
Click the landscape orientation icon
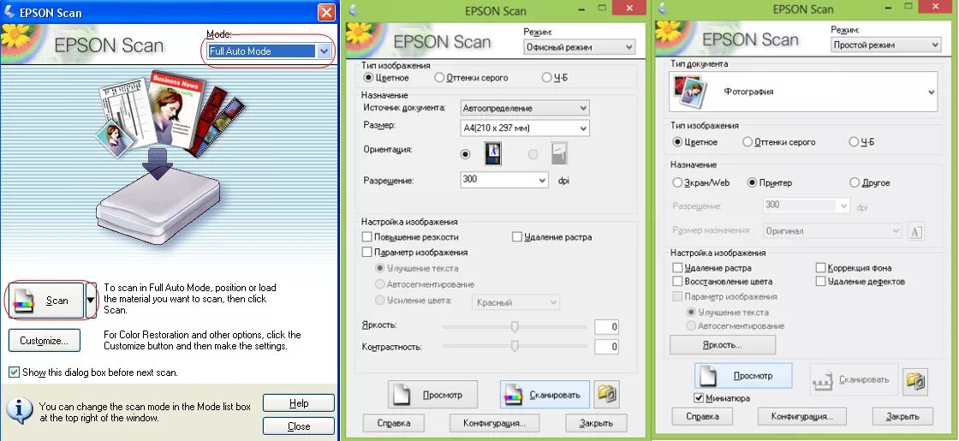click(x=558, y=153)
